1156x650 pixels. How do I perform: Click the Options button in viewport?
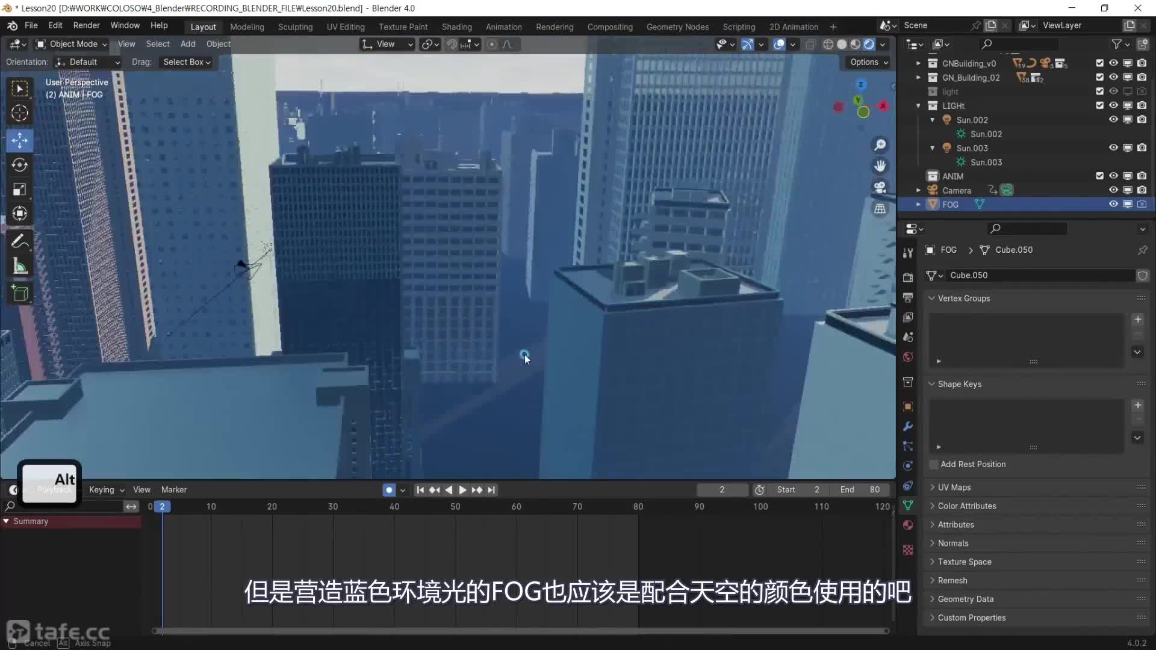coord(869,62)
